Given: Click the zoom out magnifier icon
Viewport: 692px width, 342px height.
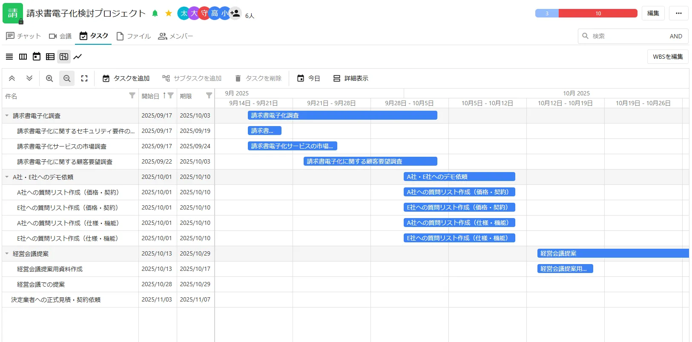Looking at the screenshot, I should 67,78.
